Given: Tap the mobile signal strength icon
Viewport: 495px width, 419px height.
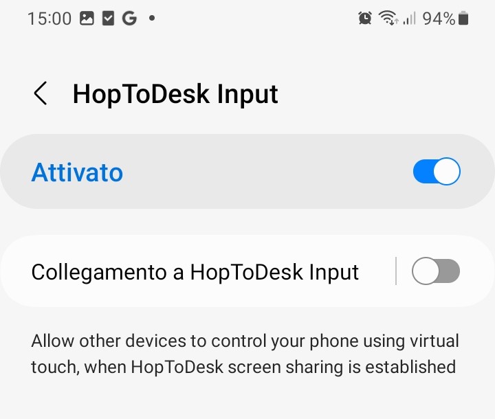Looking at the screenshot, I should pos(409,18).
